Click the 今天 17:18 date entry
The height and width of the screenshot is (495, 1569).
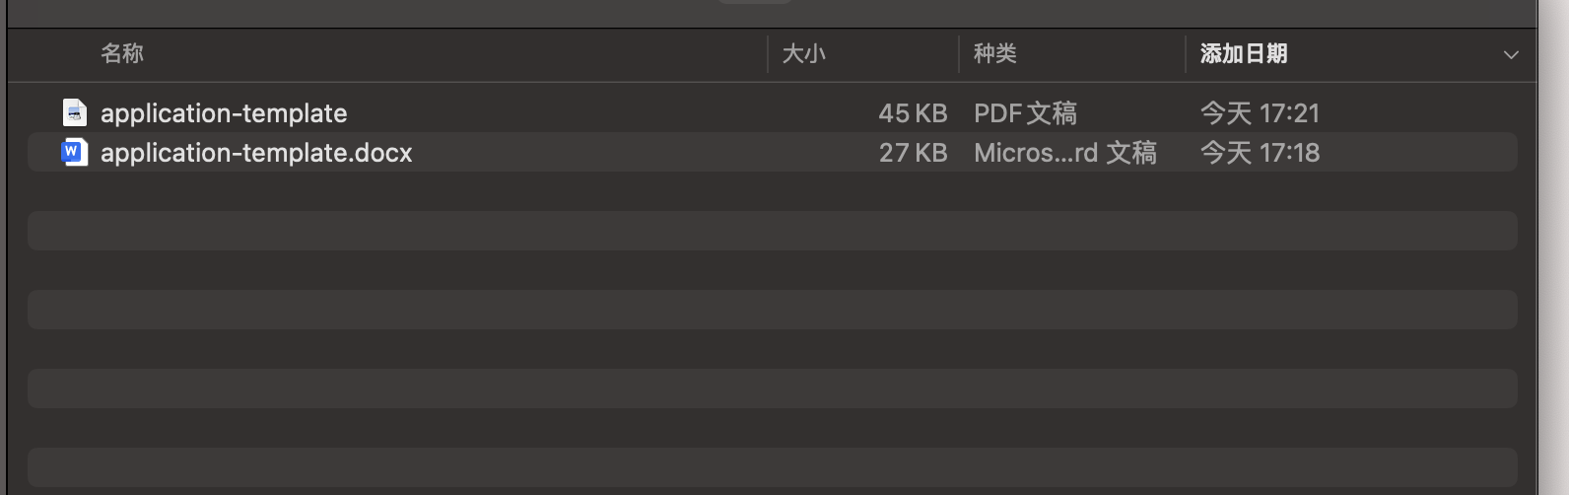[x=1260, y=153]
